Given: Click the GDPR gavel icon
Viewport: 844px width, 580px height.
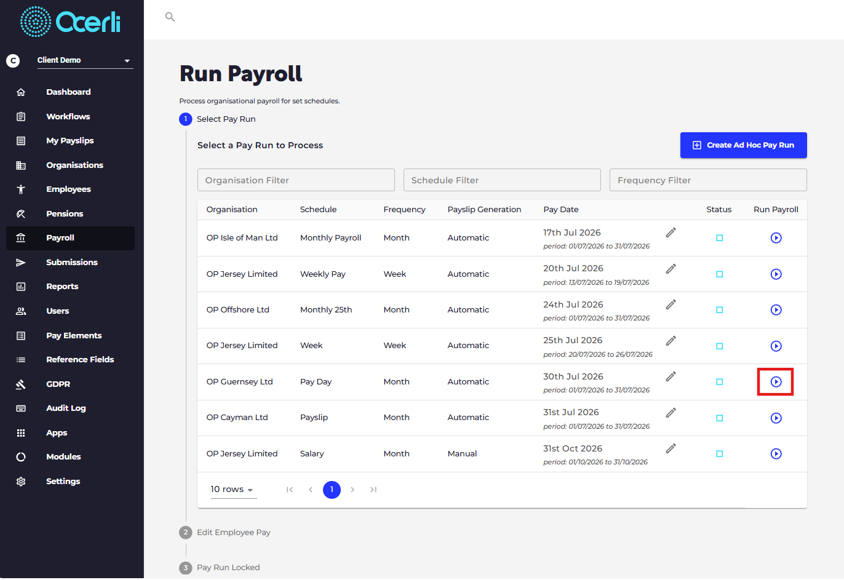Looking at the screenshot, I should pos(21,384).
